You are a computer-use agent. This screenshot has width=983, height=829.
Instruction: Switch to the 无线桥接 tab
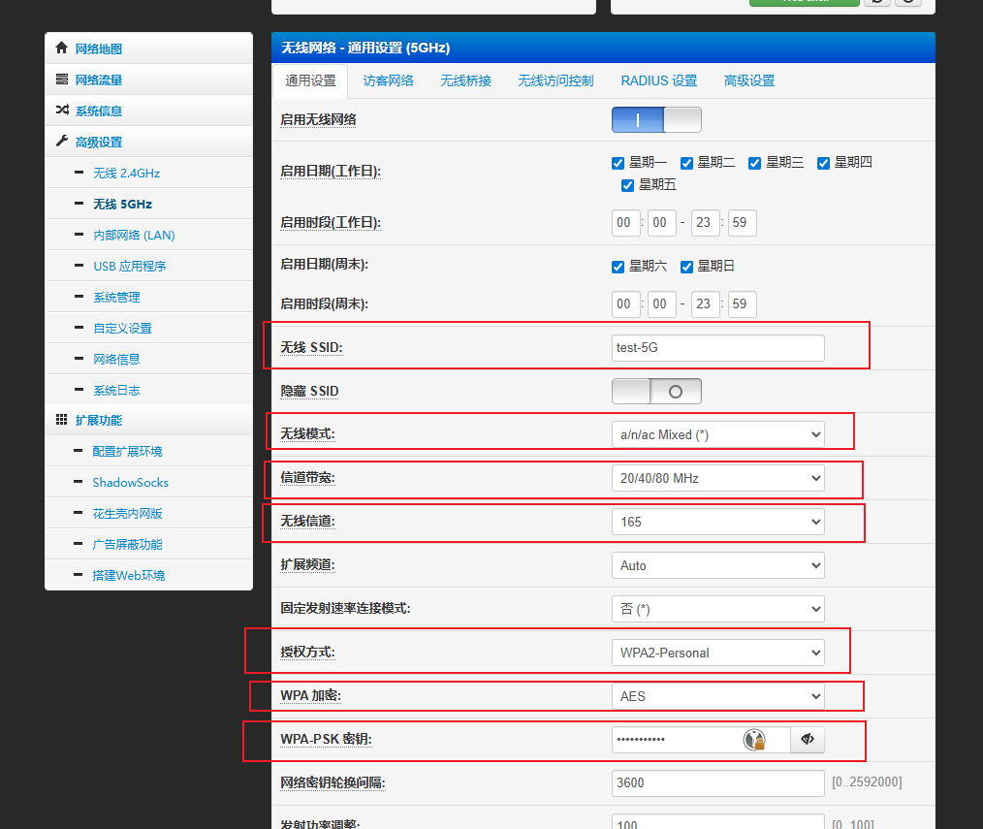click(x=465, y=80)
